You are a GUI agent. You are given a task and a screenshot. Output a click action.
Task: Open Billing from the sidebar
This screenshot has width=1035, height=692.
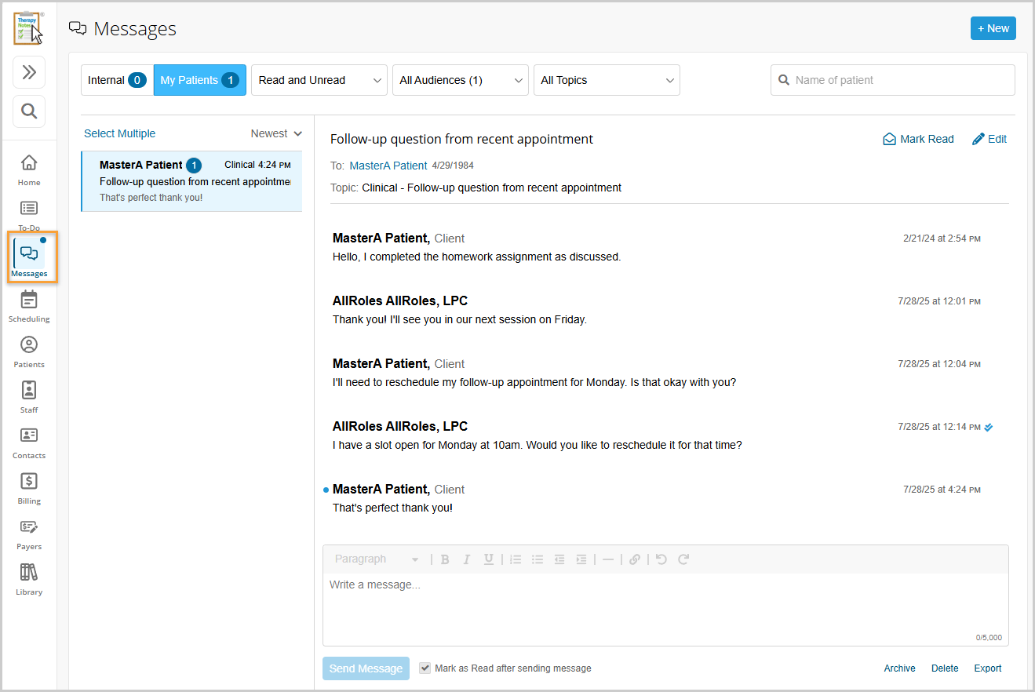(28, 486)
